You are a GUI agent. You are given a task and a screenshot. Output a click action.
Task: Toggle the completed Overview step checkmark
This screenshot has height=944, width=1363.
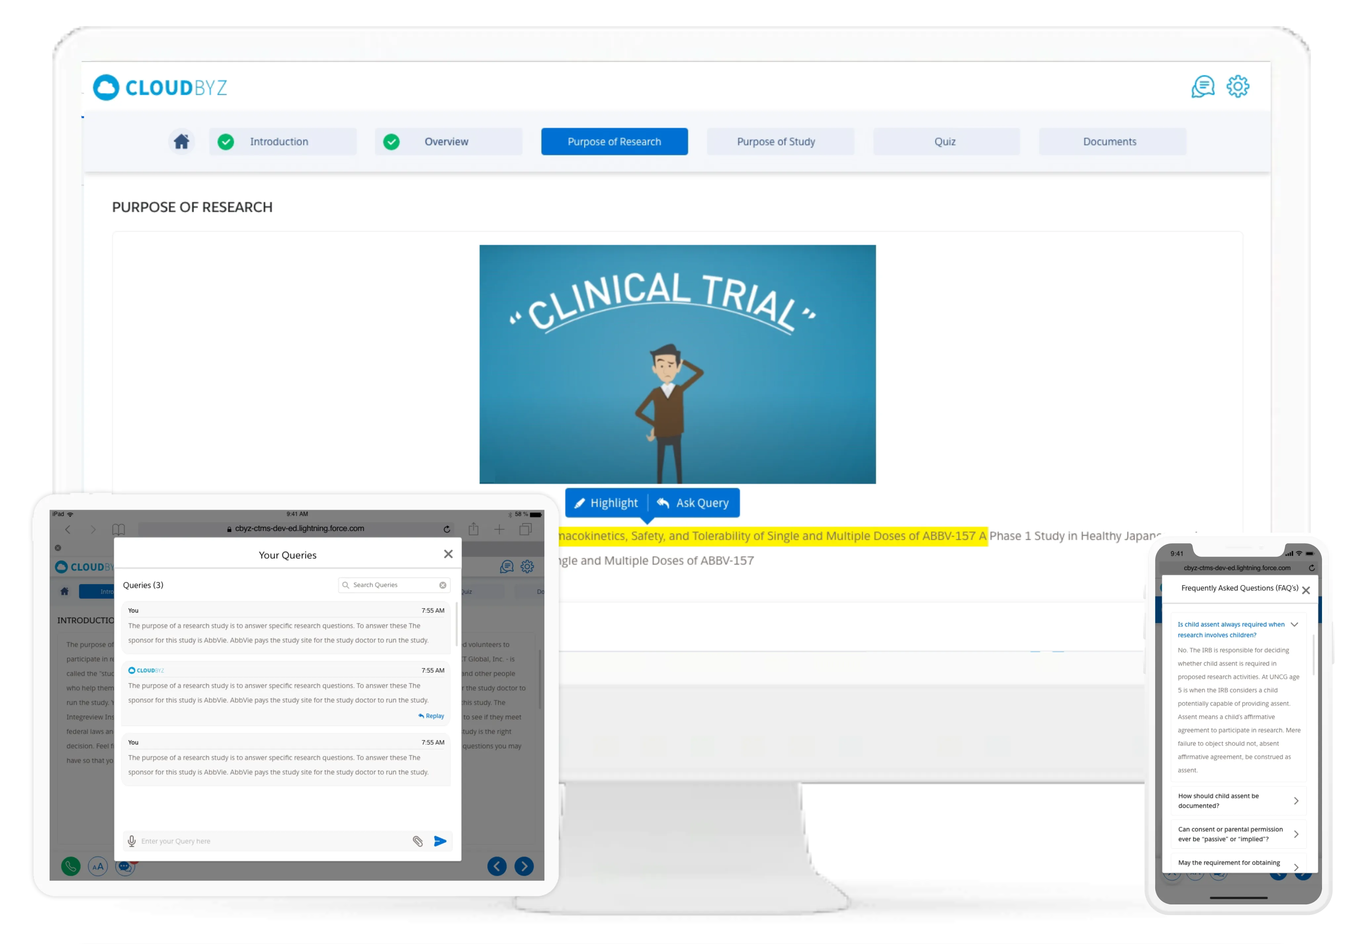[x=391, y=141]
